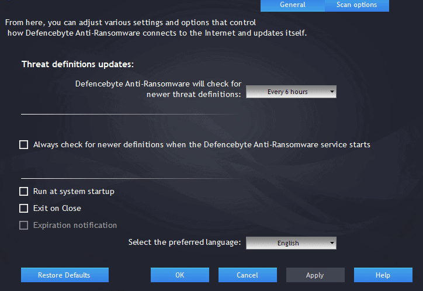Click the Restore Defaults button
The width and height of the screenshot is (423, 291).
65,275
